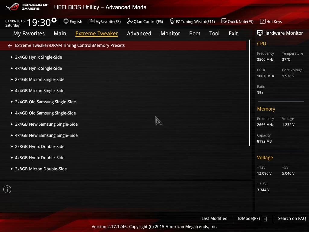Viewport: 309px width, 232px height.
Task: Click the version 2.17.1246 copyright text
Action: coord(154,227)
